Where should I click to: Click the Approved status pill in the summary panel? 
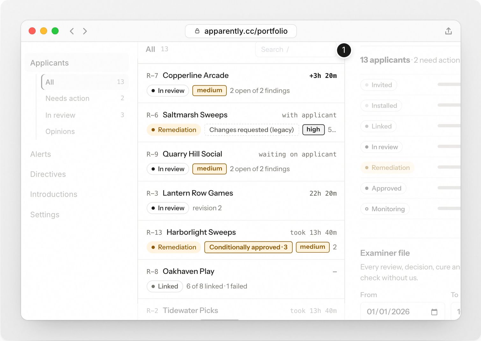383,188
